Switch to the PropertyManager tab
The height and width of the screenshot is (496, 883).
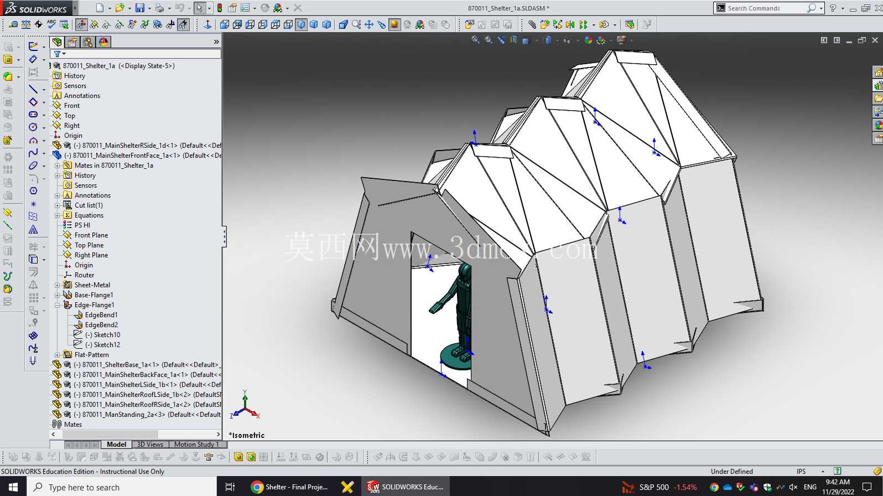[72, 42]
